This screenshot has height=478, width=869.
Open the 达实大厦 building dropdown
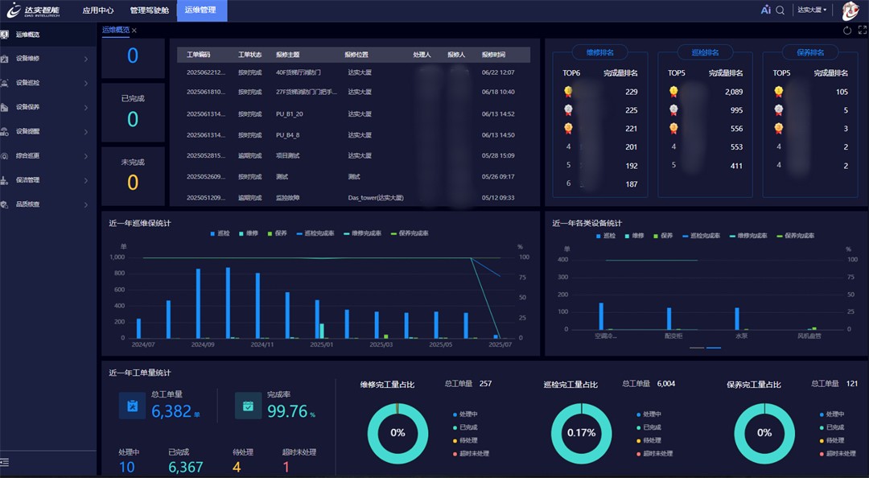[x=811, y=10]
